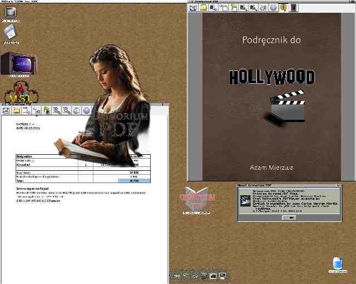Screen dimensions: 356x284
Task: Click the rightmost monitor icon in the bottom dock
Action: [x=222, y=275]
